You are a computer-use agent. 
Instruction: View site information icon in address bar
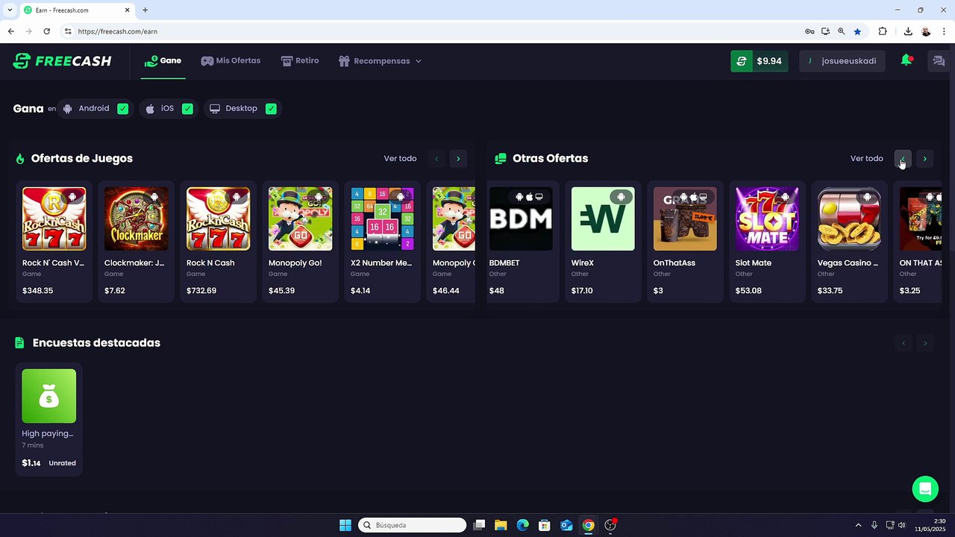(67, 31)
